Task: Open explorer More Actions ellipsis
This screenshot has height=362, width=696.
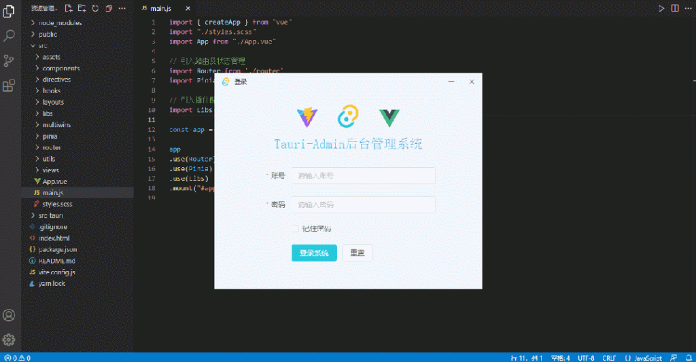Action: (122, 8)
